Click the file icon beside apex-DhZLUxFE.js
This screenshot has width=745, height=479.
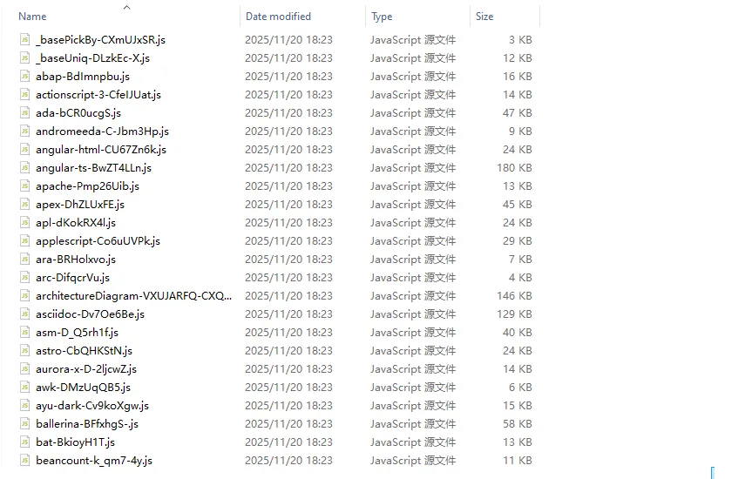click(x=24, y=204)
